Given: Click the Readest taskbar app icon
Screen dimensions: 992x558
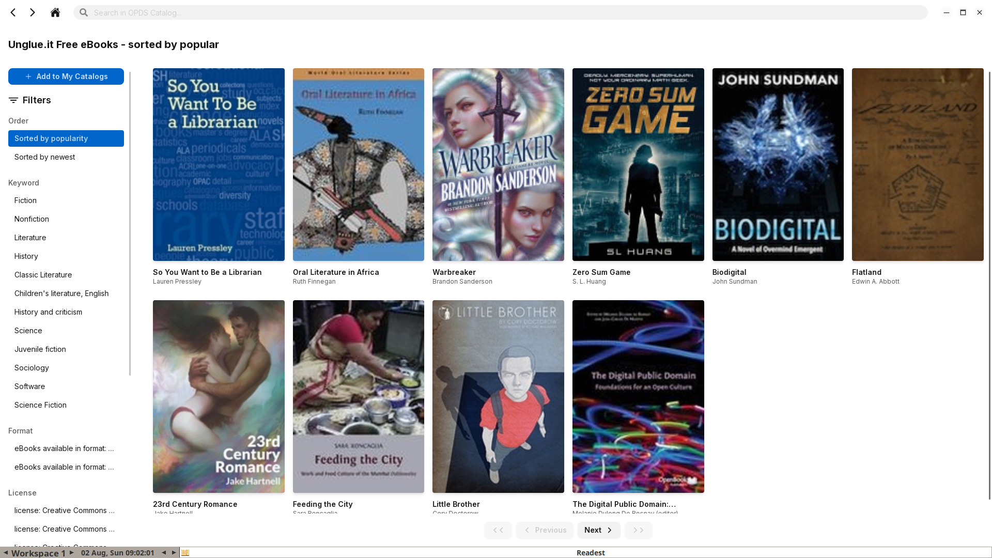Looking at the screenshot, I should pos(185,553).
